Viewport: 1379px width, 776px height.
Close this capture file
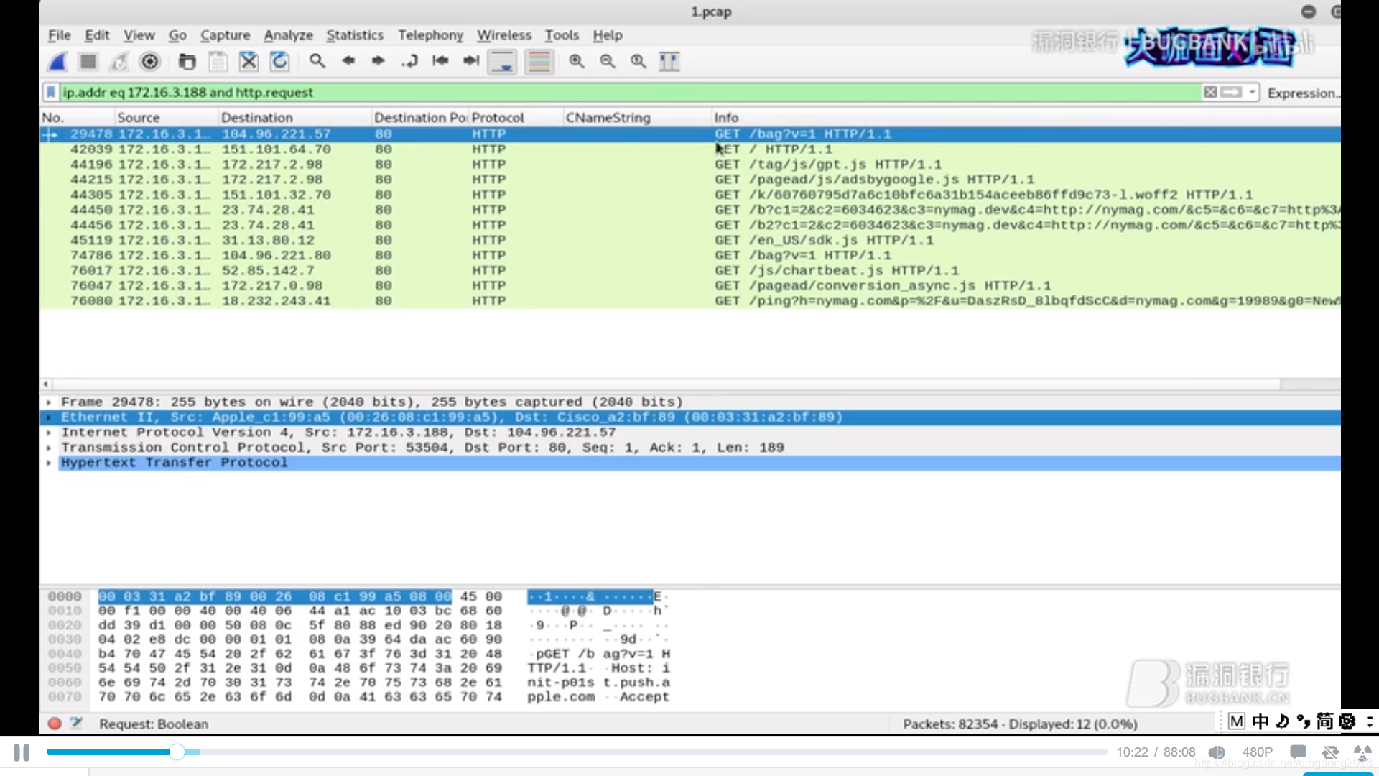(249, 62)
